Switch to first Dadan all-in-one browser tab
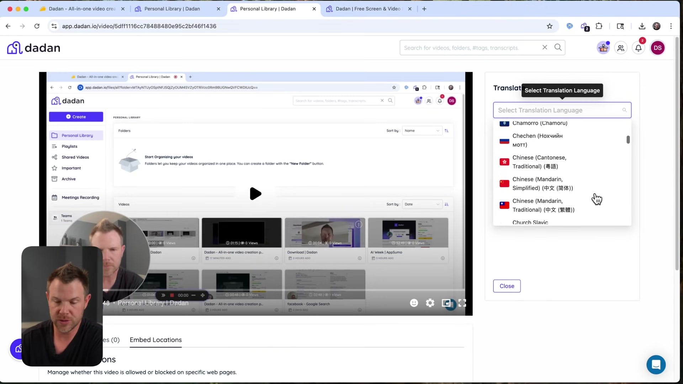 click(82, 9)
